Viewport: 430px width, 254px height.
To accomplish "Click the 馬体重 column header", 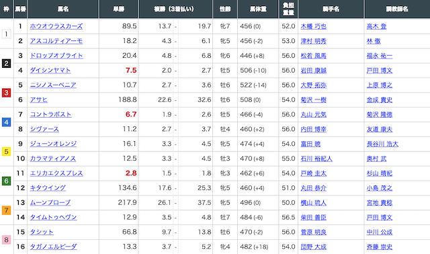I will (x=258, y=9).
